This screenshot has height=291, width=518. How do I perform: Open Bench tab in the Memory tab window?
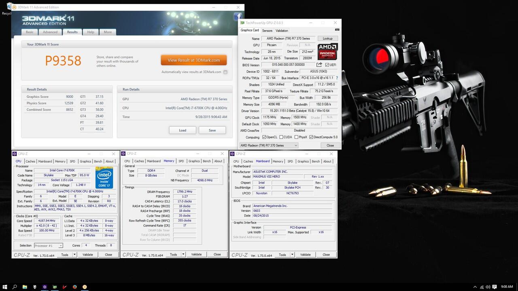tap(207, 161)
